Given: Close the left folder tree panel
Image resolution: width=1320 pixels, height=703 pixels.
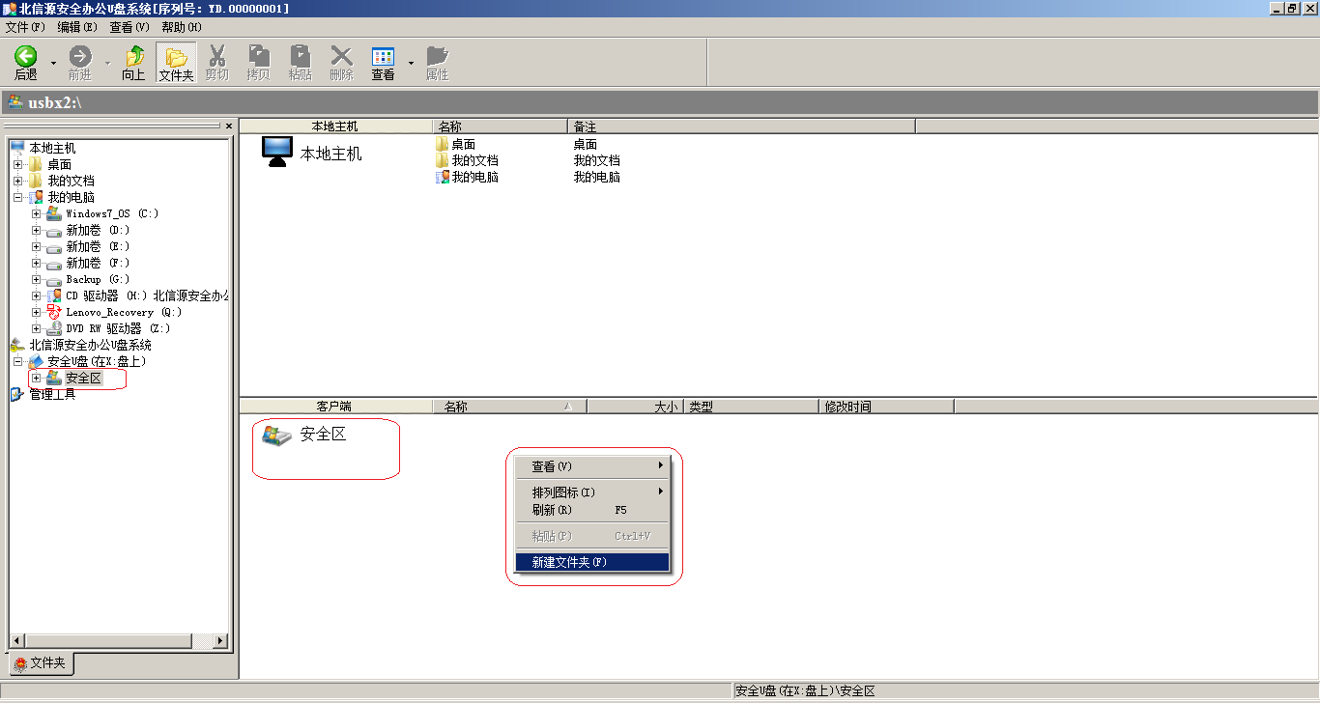Looking at the screenshot, I should (229, 126).
